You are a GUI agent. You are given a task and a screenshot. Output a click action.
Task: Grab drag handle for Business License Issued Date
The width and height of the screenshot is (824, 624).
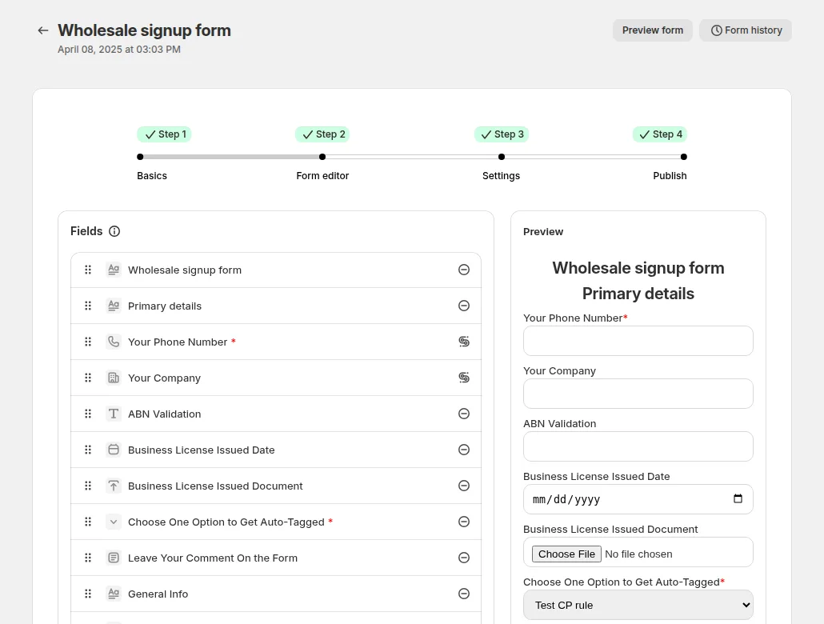tap(88, 450)
